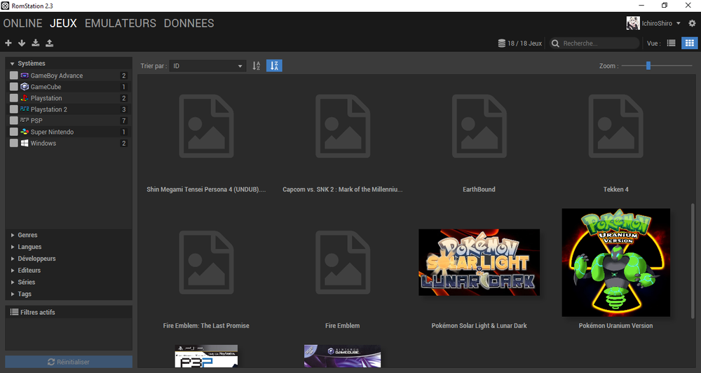Image resolution: width=701 pixels, height=373 pixels.
Task: Click IchiroShiro profile avatar
Action: (632, 23)
